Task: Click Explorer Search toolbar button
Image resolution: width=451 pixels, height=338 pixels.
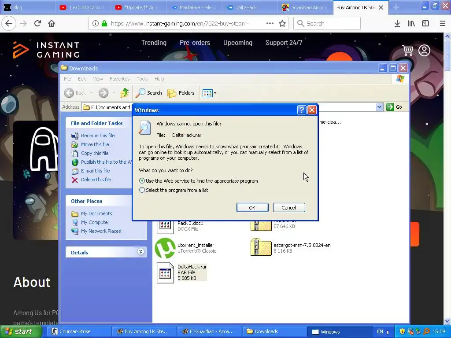Action: click(149, 93)
